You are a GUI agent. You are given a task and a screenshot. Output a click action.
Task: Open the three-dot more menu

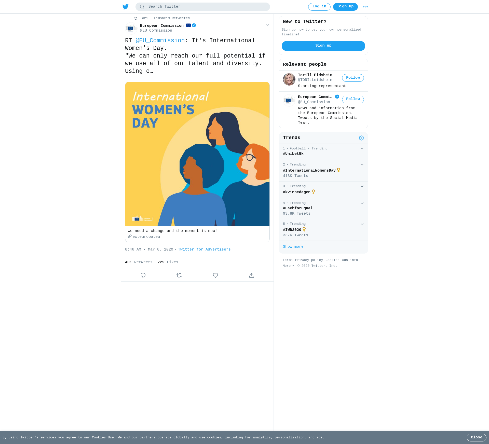(365, 7)
